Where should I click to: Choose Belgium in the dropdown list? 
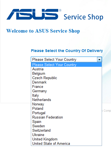(66, 73)
